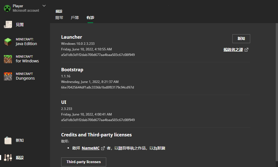Screen dimensions: 278x167
Task: Click the Third-party licenses button
Action: [83, 162]
